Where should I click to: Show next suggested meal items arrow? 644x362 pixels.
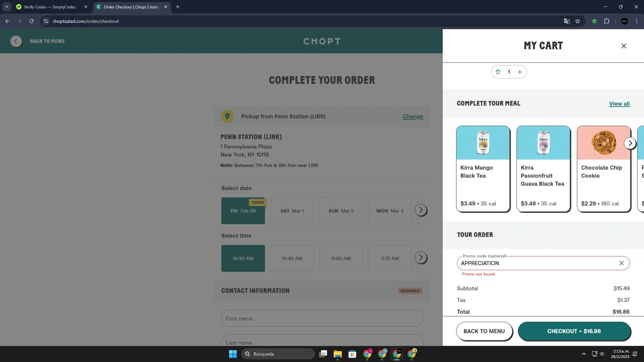tap(630, 143)
